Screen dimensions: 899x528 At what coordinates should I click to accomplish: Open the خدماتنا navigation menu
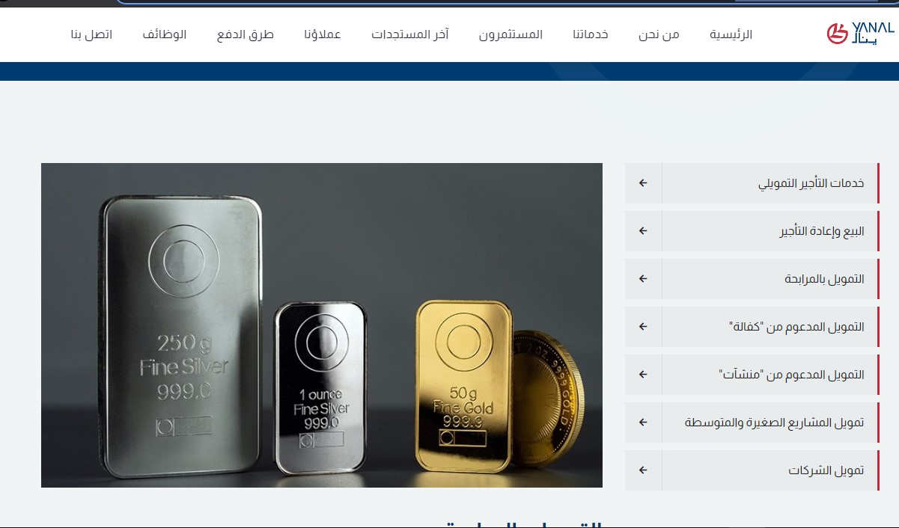click(x=591, y=34)
